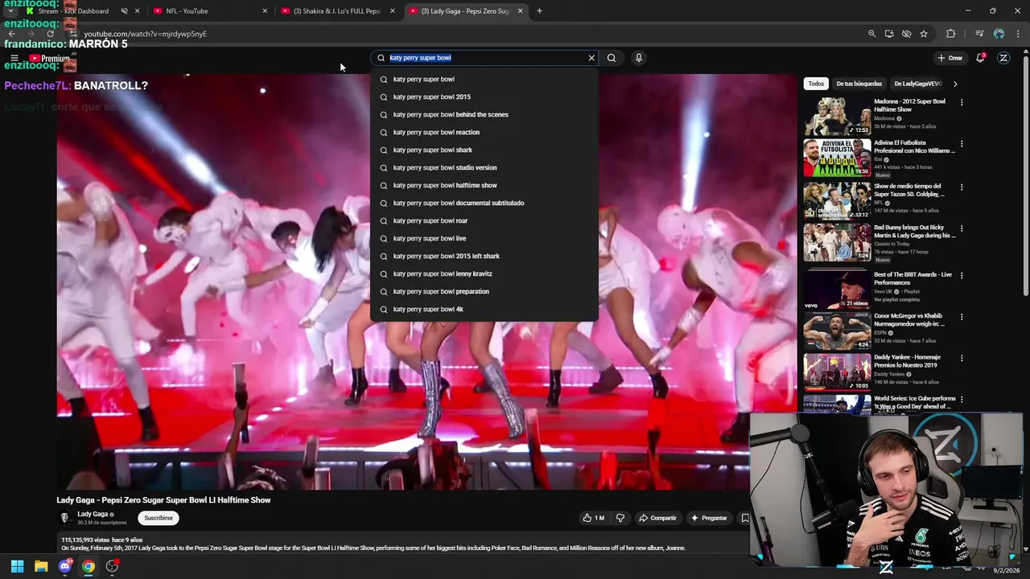Select suggestion 'katy perry super bowl studio version'
The image size is (1030, 579).
[x=484, y=167]
